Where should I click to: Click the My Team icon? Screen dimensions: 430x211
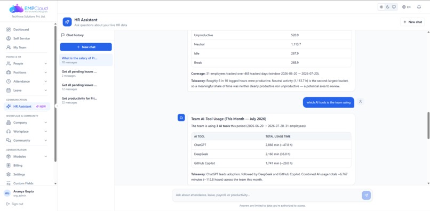coord(9,47)
